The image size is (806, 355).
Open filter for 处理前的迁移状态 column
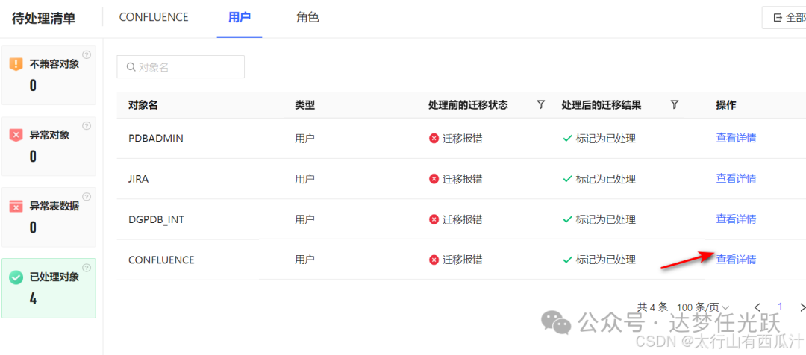coord(541,105)
